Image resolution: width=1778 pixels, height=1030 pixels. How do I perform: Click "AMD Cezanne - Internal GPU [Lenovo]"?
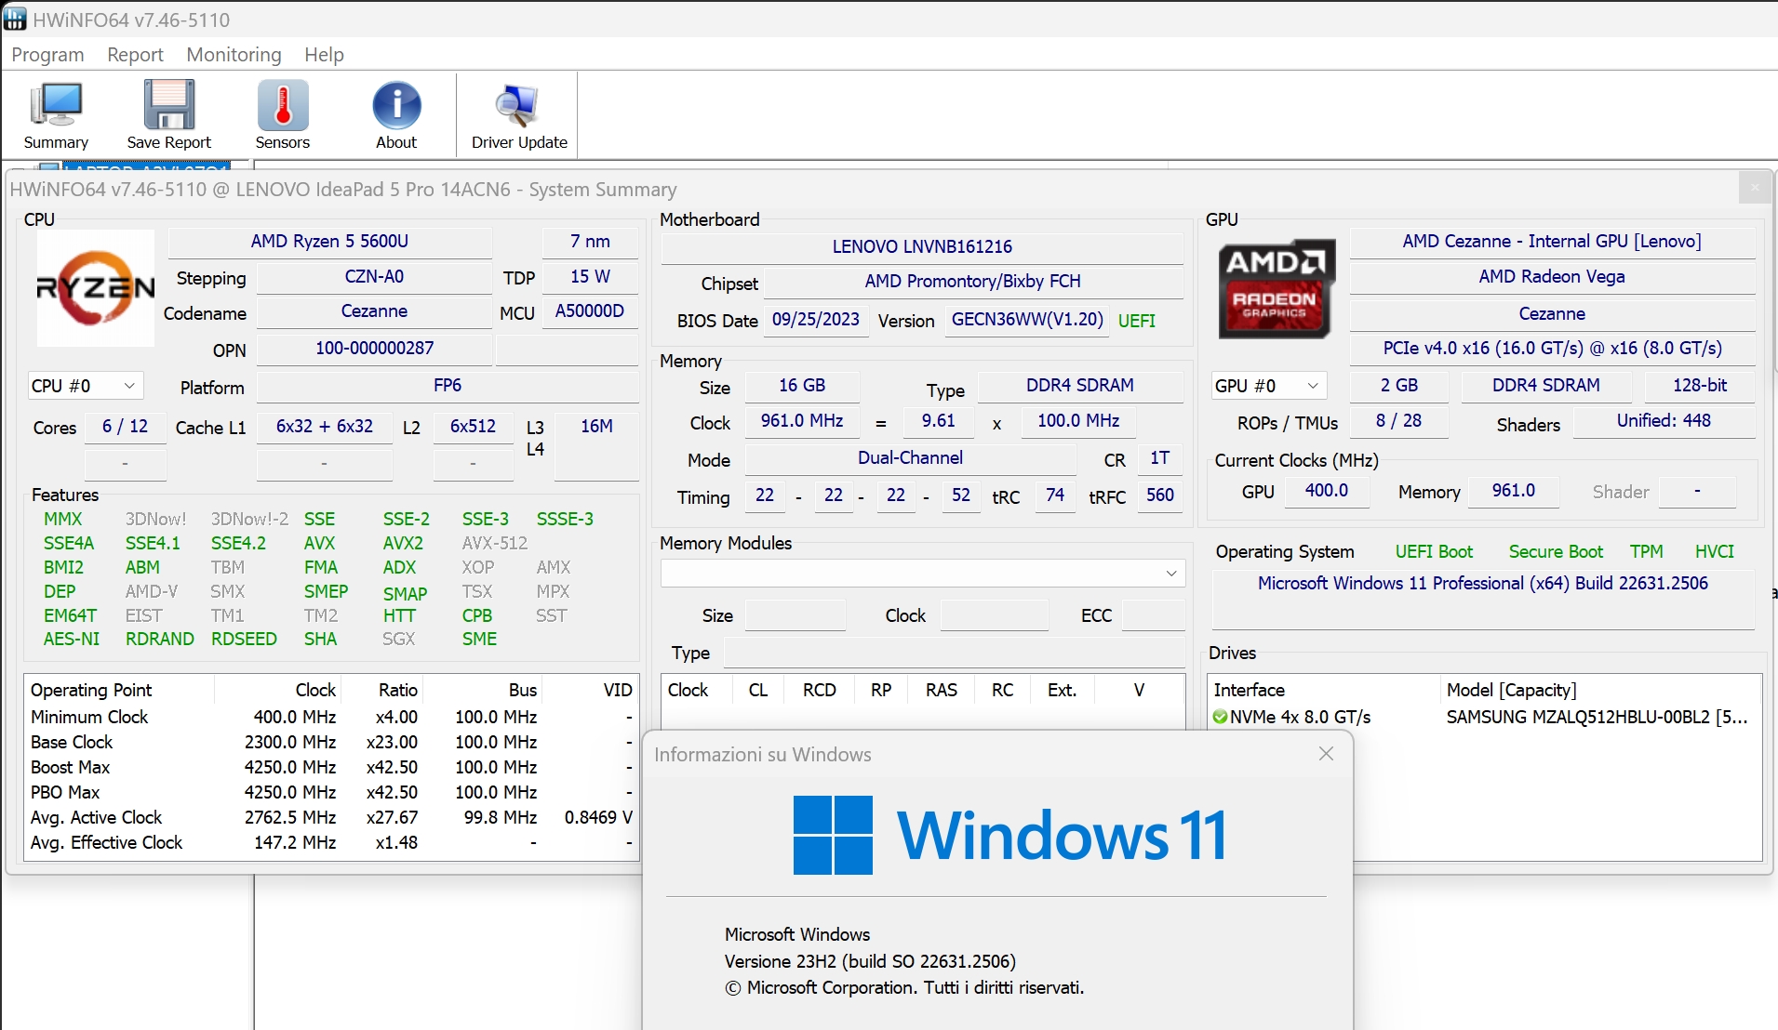[x=1552, y=242]
